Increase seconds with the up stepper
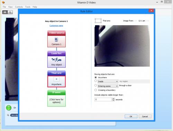The image size is (173, 131). point(113,99)
